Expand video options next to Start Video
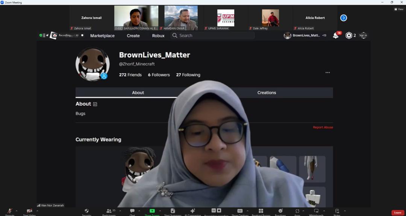This screenshot has width=406, height=216. pos(37,211)
